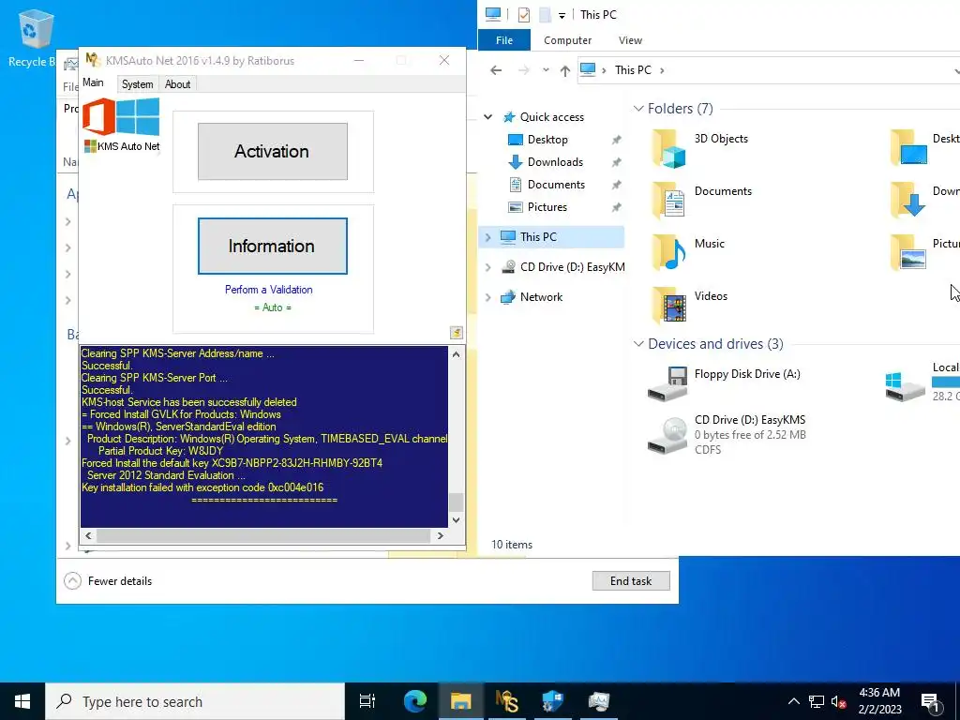The width and height of the screenshot is (960, 720).
Task: Collapse the Quick access tree node
Action: click(487, 117)
